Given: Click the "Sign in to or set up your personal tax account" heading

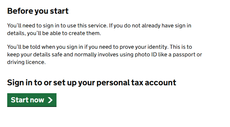Looking at the screenshot, I should pos(92,83).
